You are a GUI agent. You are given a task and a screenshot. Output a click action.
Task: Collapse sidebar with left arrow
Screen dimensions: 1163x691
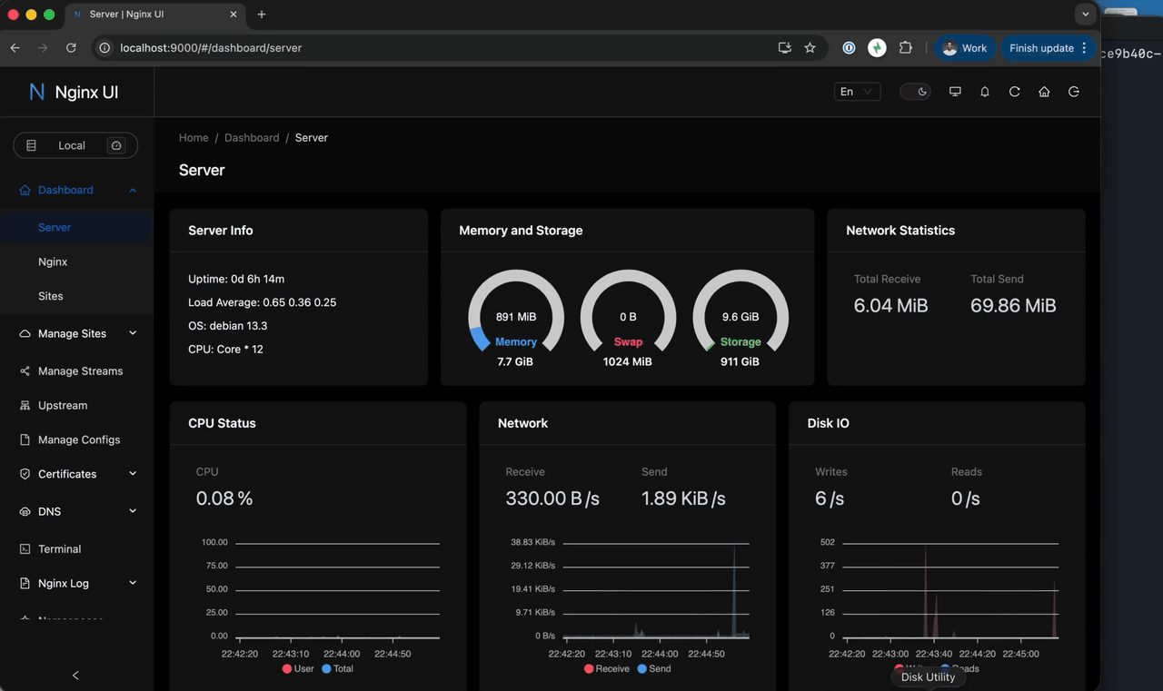click(75, 676)
